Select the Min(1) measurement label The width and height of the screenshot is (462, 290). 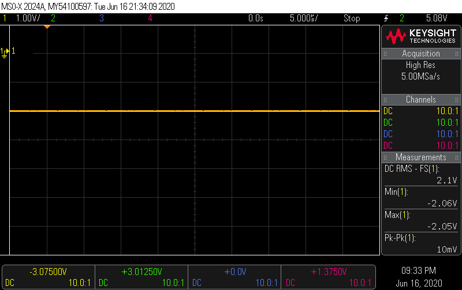[396, 192]
